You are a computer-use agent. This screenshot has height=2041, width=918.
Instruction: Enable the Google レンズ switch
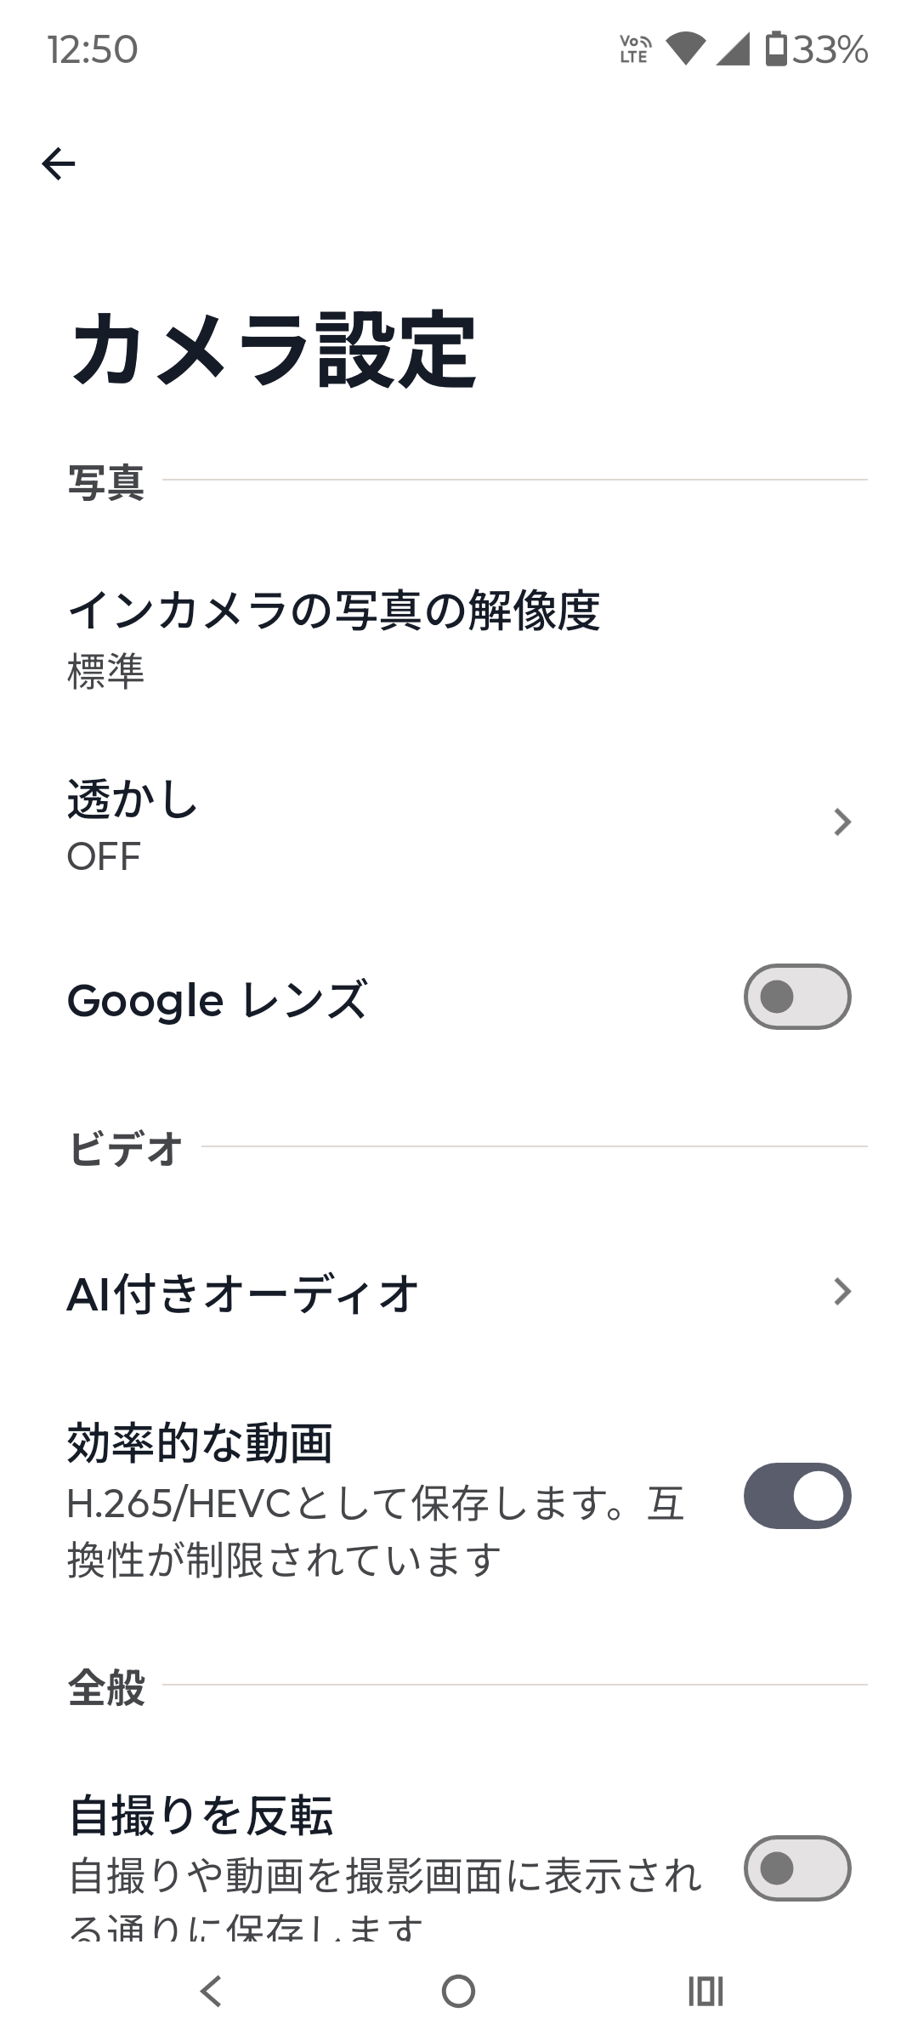pos(796,997)
